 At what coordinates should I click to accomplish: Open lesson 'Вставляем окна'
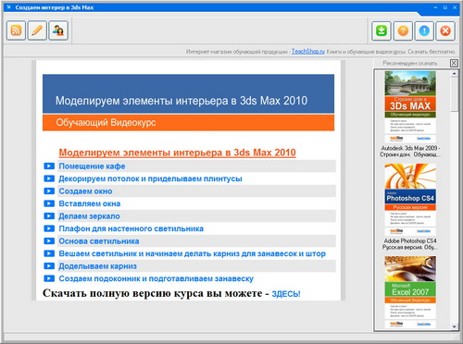tap(90, 203)
